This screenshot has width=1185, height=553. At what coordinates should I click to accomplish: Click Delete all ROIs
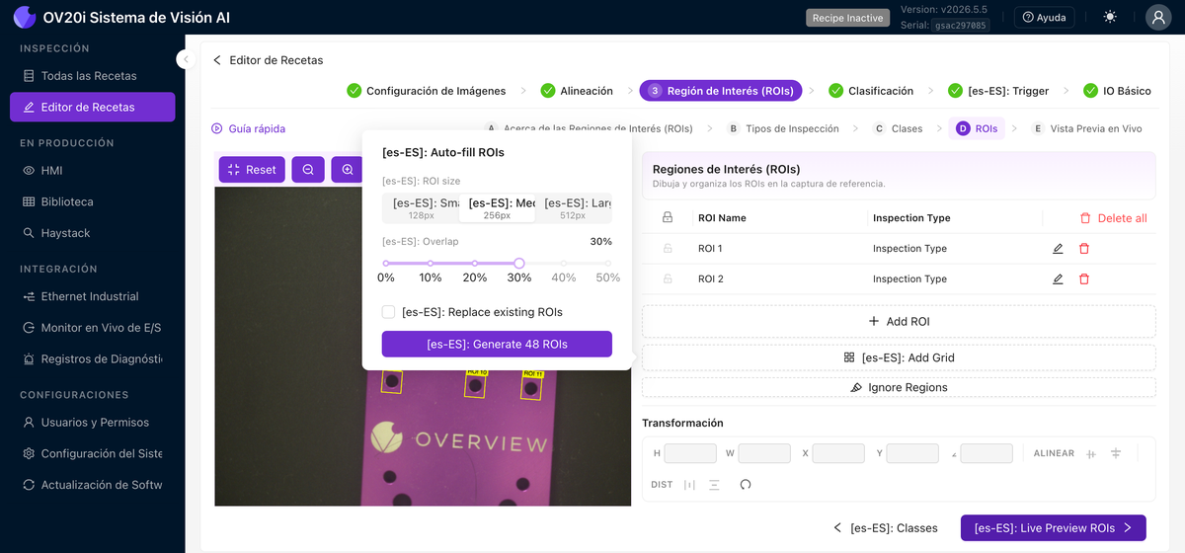[x=1113, y=218]
